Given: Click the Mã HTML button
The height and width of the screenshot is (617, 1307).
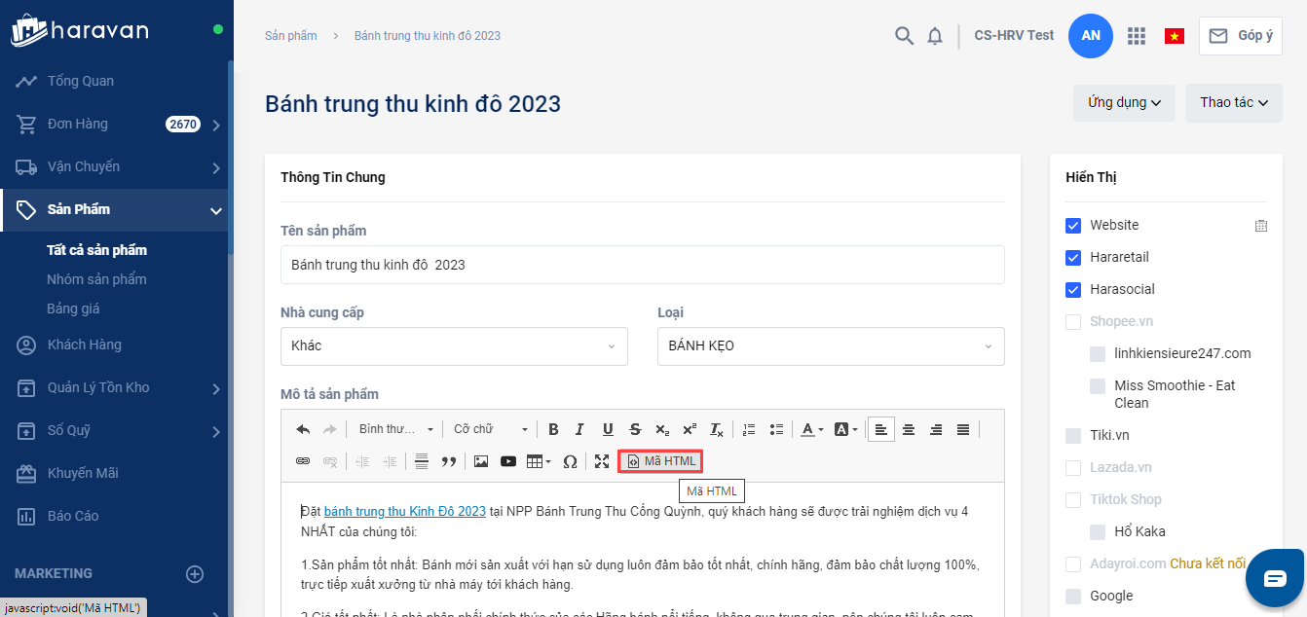Looking at the screenshot, I should (661, 461).
